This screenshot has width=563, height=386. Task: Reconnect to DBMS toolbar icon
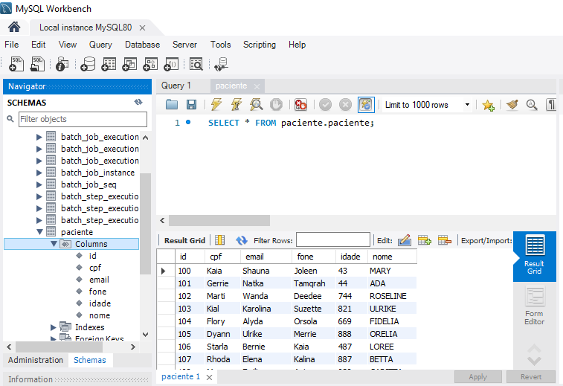tap(221, 64)
